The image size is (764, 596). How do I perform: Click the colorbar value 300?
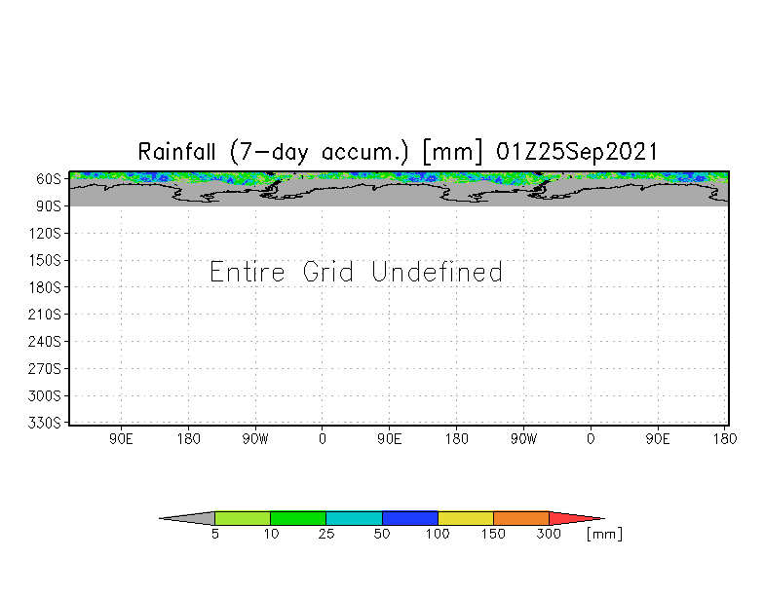[549, 534]
